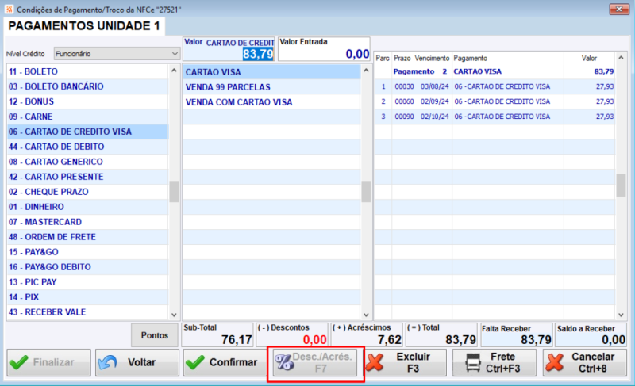Click the Confirmar button label
The width and height of the screenshot is (635, 386).
tap(233, 362)
